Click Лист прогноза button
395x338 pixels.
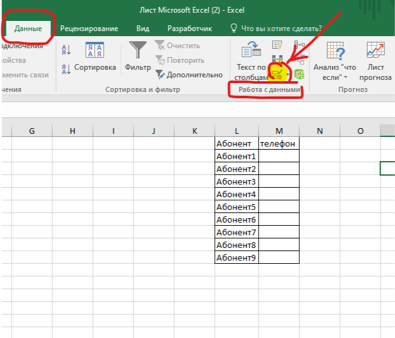[x=375, y=61]
